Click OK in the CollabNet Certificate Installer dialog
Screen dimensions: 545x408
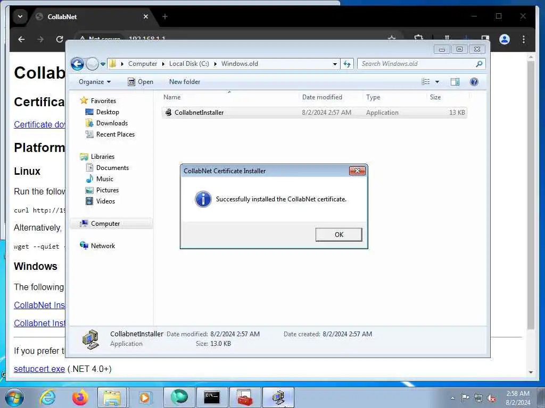point(338,234)
